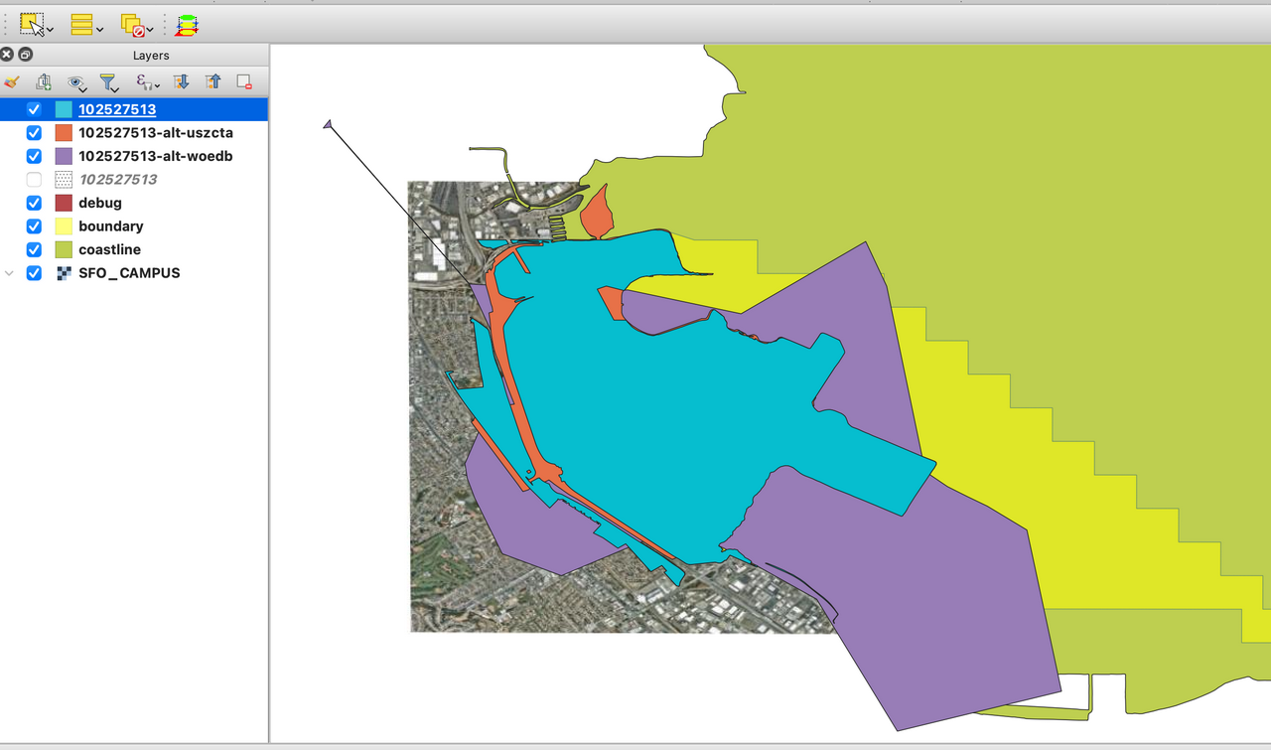Activate Select Features by area tool
The image size is (1271, 750).
point(31,24)
